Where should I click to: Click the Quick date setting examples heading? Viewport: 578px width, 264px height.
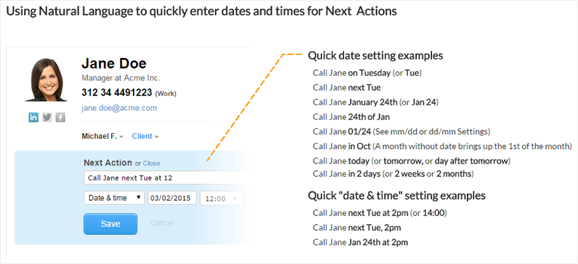[x=375, y=56]
